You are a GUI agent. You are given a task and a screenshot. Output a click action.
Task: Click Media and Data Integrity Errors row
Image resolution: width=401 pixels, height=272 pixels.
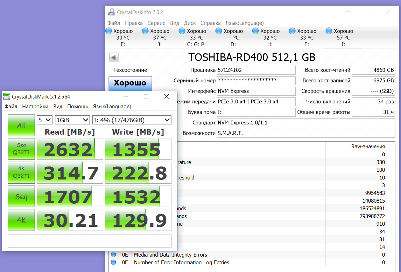pyautogui.click(x=248, y=254)
